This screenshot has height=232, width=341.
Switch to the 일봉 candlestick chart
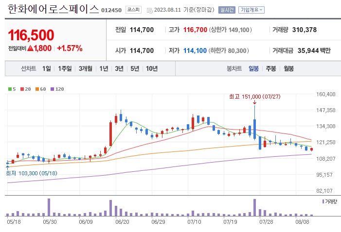click(253, 68)
